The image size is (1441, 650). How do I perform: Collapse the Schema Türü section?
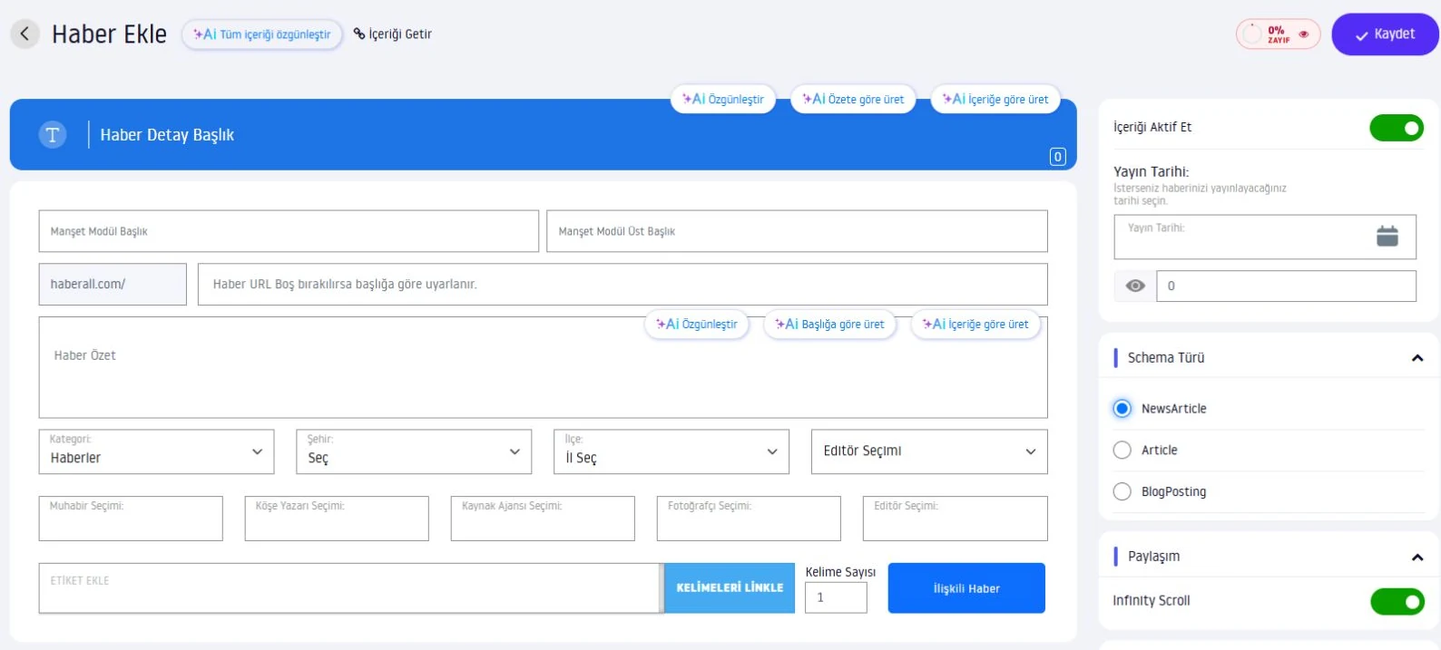pyautogui.click(x=1417, y=358)
